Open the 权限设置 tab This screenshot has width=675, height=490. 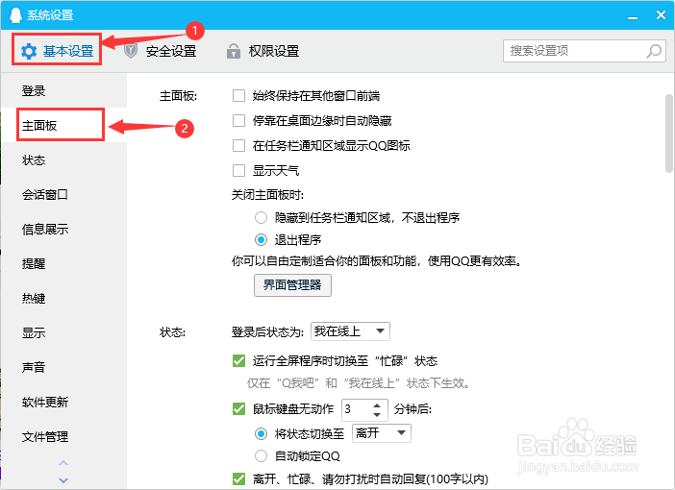tap(262, 51)
